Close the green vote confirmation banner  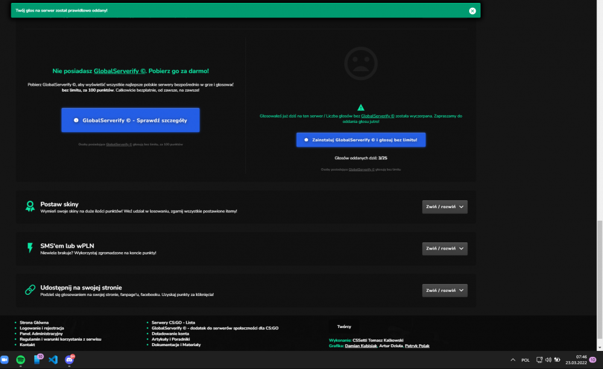(x=472, y=11)
